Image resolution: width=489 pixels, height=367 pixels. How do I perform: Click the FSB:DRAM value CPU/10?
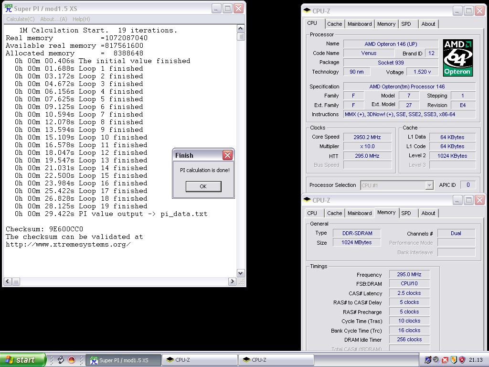pyautogui.click(x=409, y=283)
